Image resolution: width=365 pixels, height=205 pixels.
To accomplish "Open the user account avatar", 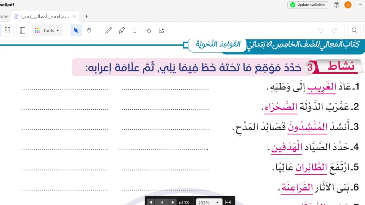I will (348, 5).
